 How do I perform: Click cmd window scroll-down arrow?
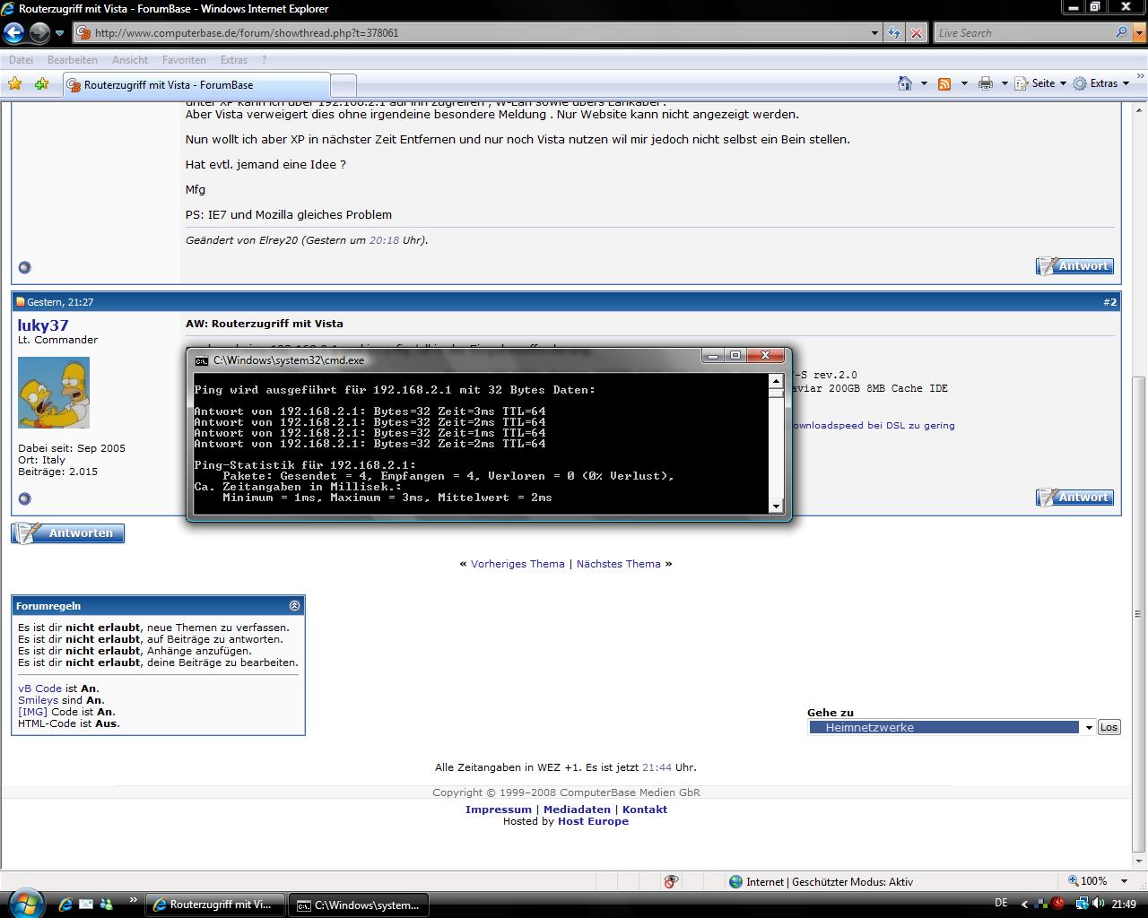coord(777,507)
